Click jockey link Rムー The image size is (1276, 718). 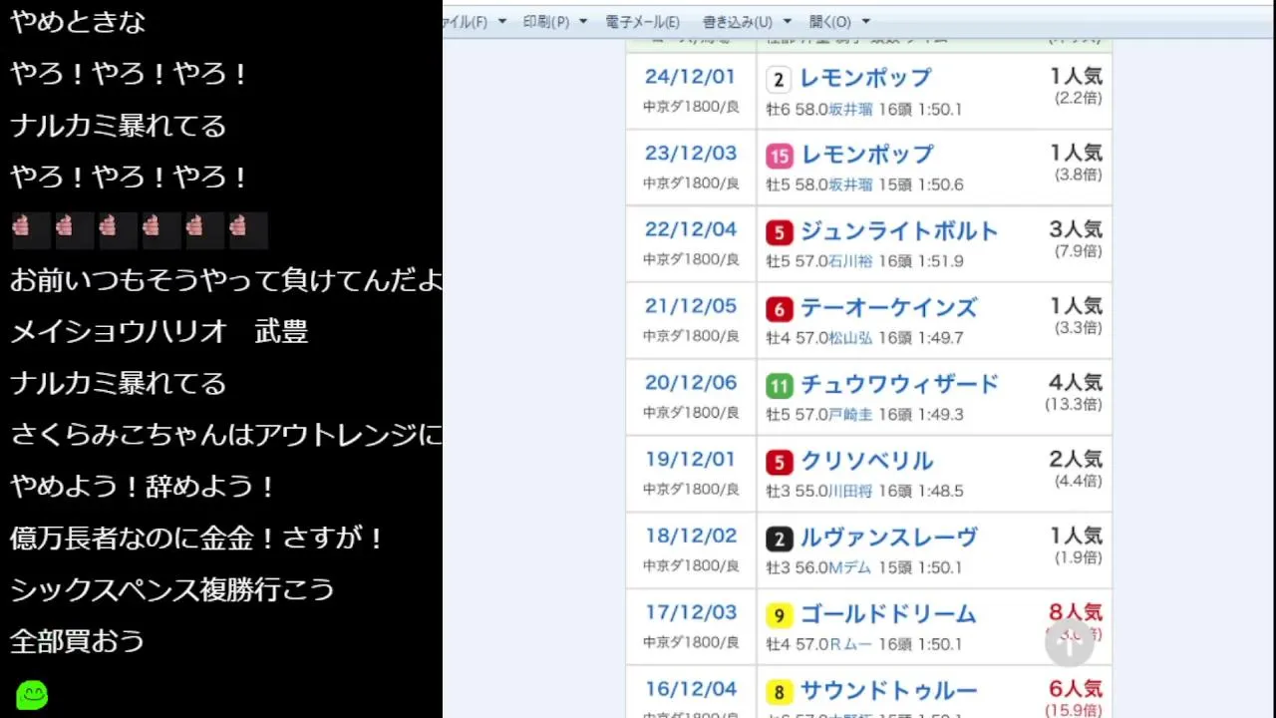850,645
